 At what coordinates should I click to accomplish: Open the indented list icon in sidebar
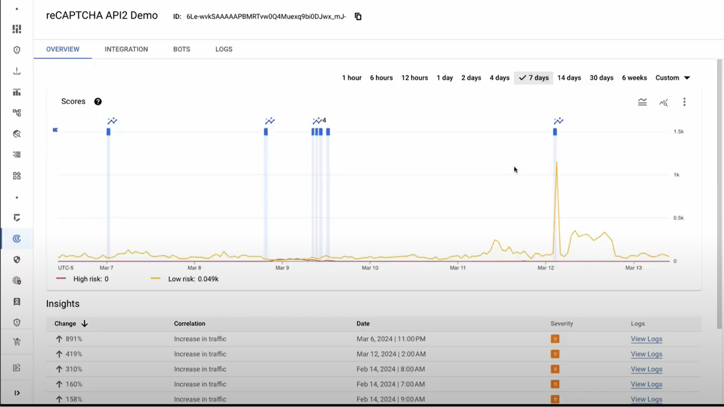(x=17, y=155)
